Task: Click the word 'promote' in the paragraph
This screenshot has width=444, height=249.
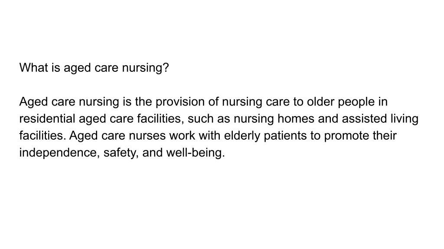Action: point(346,136)
